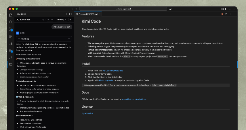
Task: Close the Preview README.md tab
Action: [x=100, y=14]
